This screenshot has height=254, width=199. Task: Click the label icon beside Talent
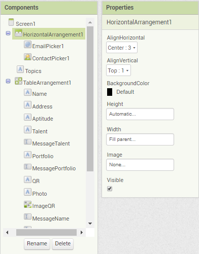click(x=27, y=130)
